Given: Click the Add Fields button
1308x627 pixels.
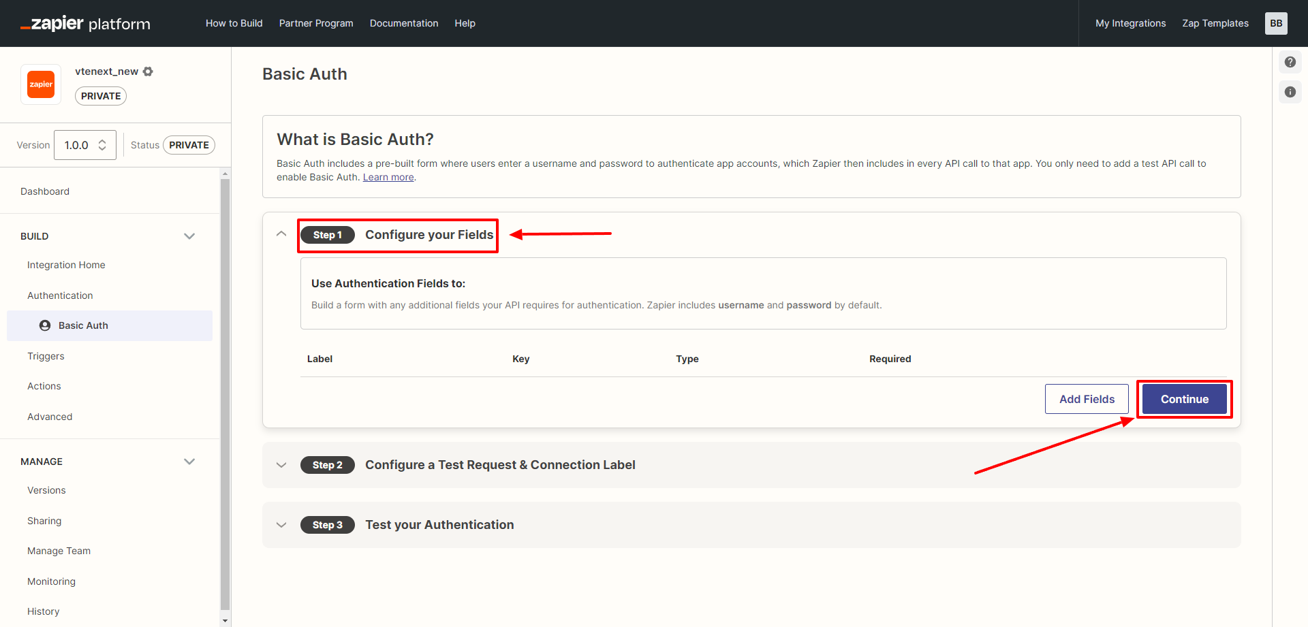Looking at the screenshot, I should (1087, 399).
